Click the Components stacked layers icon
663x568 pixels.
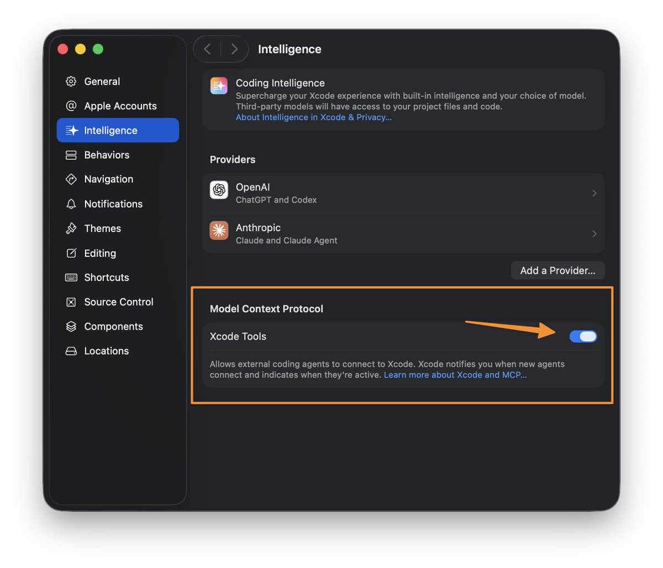pyautogui.click(x=71, y=327)
